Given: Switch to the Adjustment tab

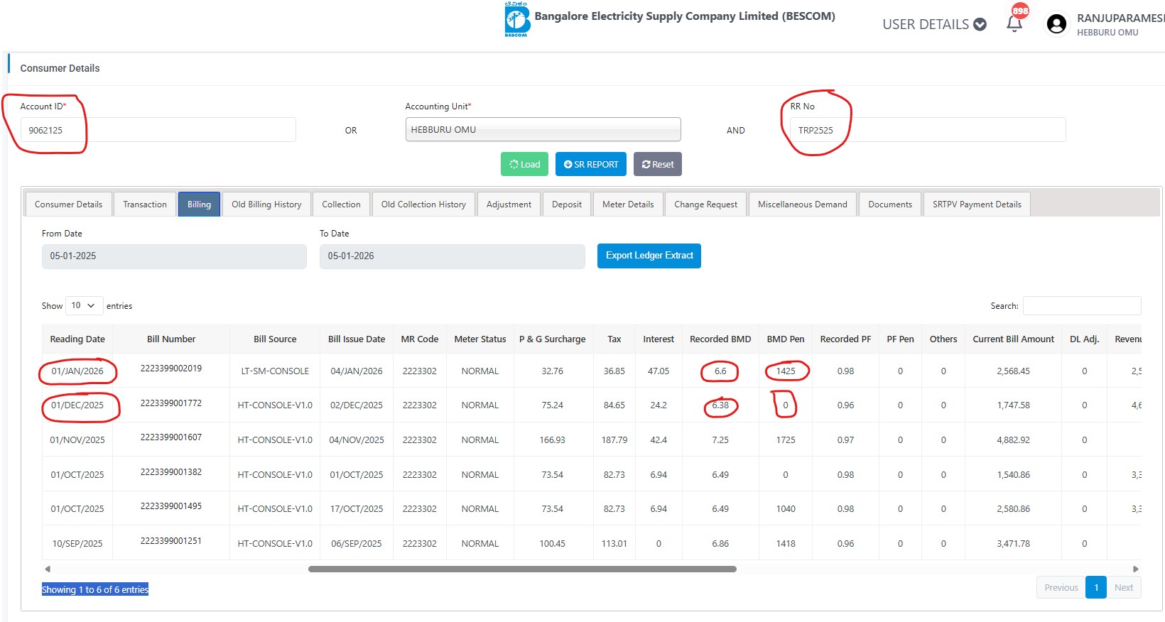Looking at the screenshot, I should [509, 204].
